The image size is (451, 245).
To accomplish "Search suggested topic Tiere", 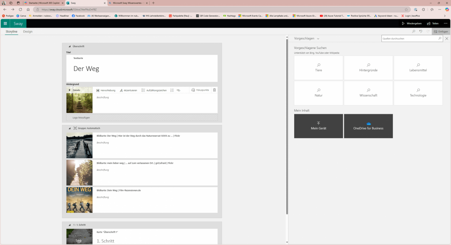I will pyautogui.click(x=318, y=68).
